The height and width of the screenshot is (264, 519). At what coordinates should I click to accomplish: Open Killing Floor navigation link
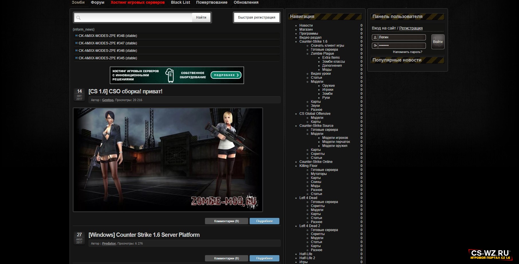(308, 166)
